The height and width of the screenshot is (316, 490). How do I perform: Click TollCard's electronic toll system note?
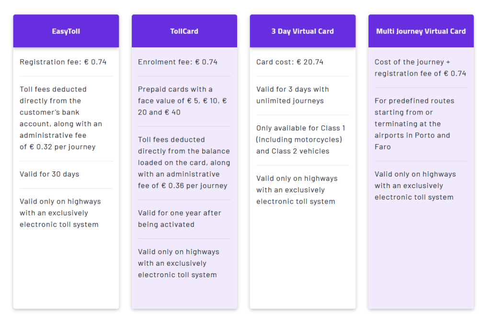click(178, 263)
